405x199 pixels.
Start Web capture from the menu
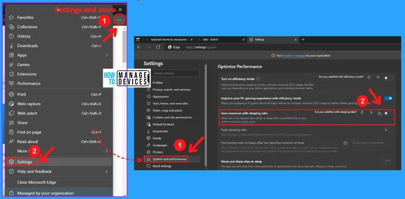[58, 104]
